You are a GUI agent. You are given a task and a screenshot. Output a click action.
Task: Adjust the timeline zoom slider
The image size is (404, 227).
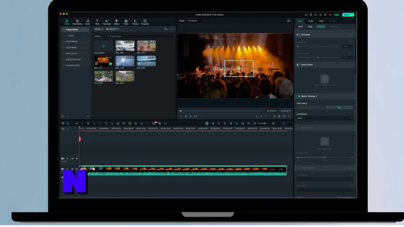(x=264, y=123)
